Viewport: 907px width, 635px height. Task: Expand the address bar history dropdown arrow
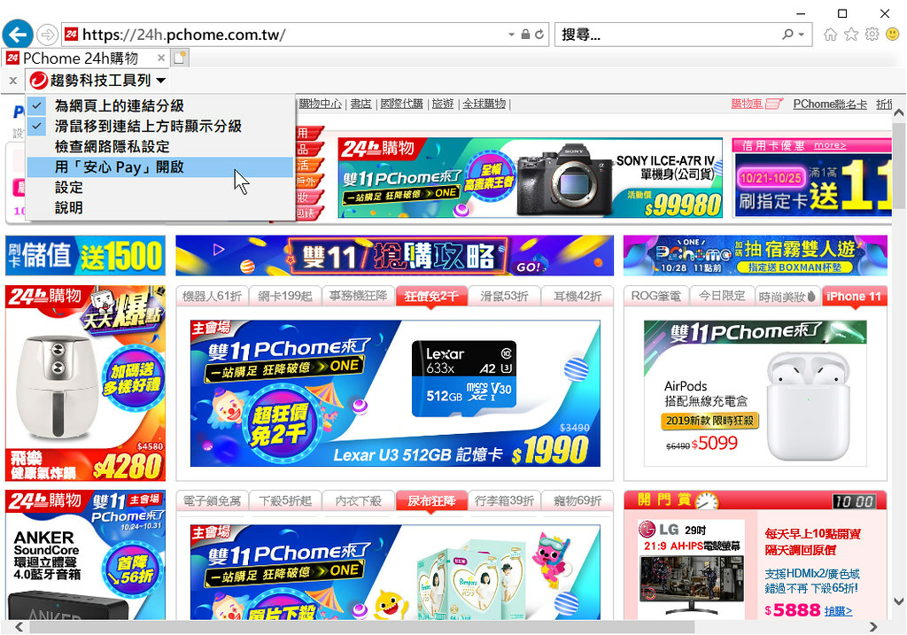point(511,35)
